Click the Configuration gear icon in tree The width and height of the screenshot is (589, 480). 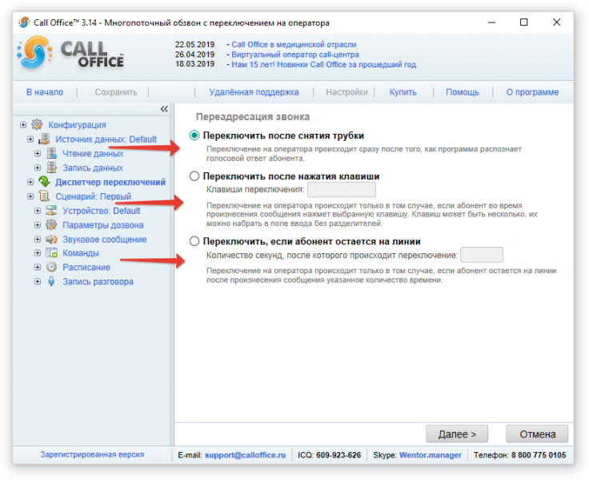click(x=37, y=124)
